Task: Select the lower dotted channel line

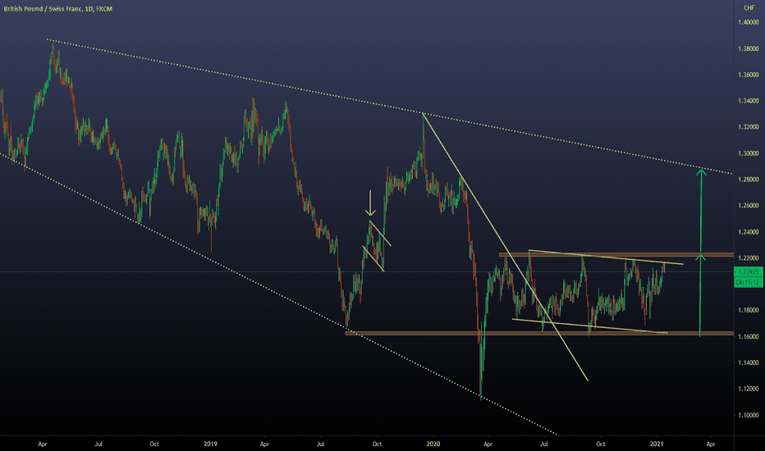Action: [278, 294]
